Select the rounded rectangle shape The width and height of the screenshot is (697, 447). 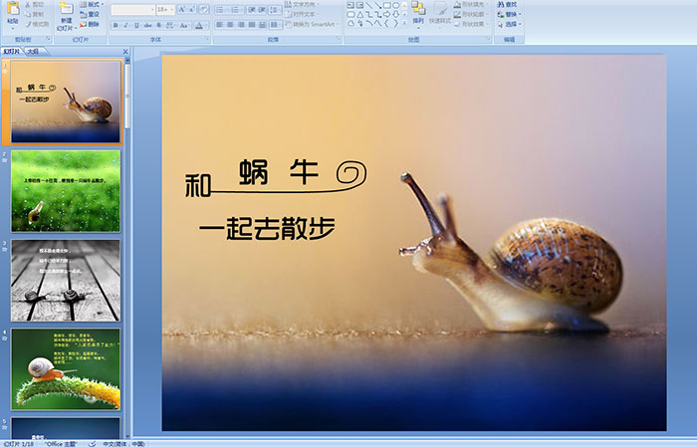point(350,15)
